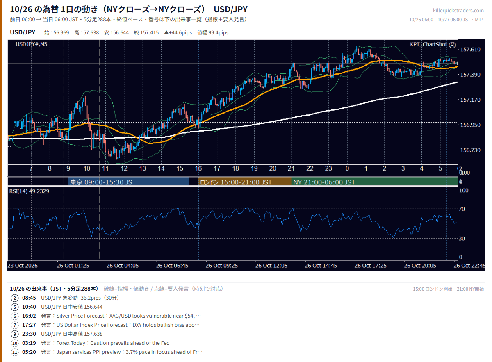This screenshot has height=362, width=492.
Task: Click event number 5 circle icon
Action: tap(15, 307)
